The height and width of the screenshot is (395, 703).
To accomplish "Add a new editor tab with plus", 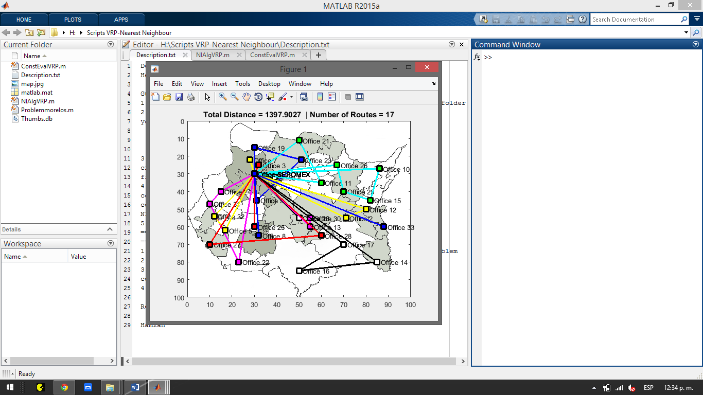I will [319, 55].
